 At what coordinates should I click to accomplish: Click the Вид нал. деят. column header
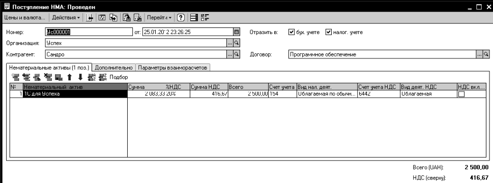(x=327, y=87)
